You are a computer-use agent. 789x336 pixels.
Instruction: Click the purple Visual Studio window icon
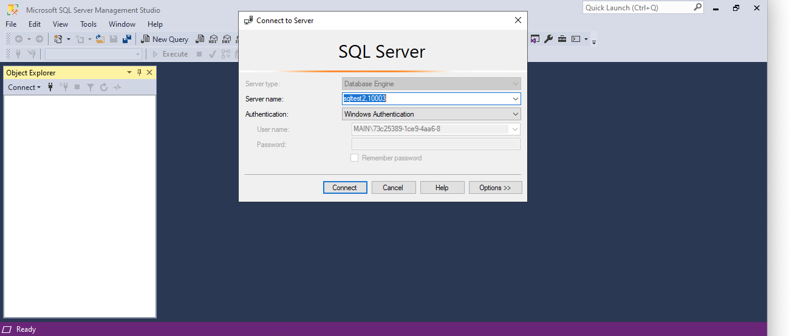pyautogui.click(x=535, y=39)
